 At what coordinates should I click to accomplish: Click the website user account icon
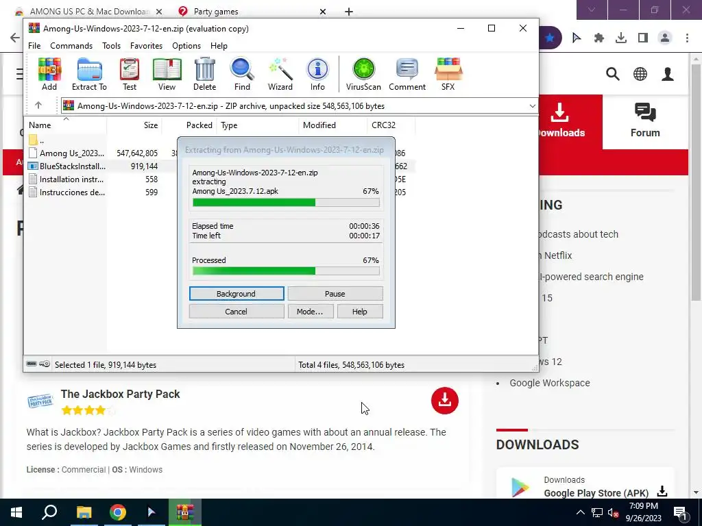click(x=668, y=74)
